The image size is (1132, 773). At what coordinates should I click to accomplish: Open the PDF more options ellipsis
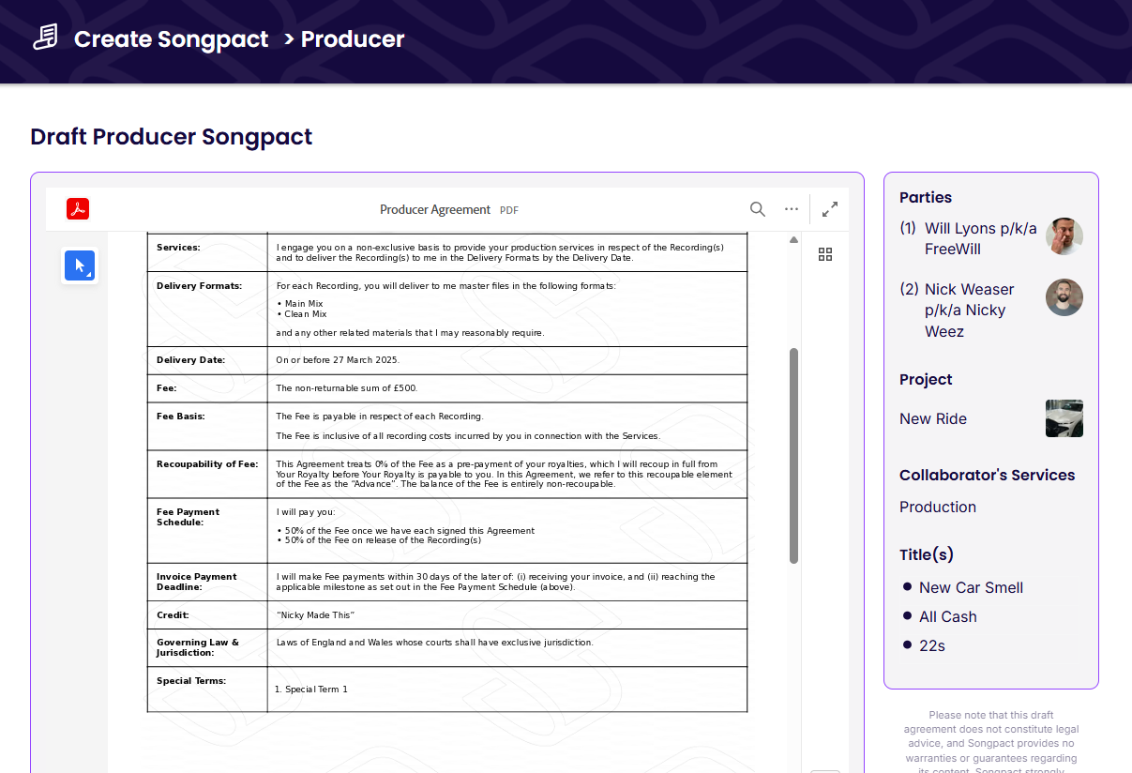coord(792,209)
